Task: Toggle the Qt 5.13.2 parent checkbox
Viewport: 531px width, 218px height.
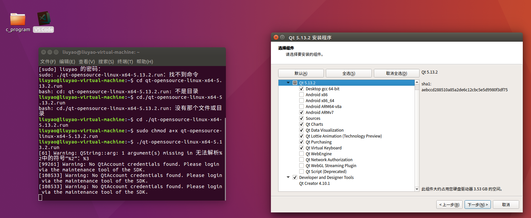Action: pyautogui.click(x=295, y=83)
